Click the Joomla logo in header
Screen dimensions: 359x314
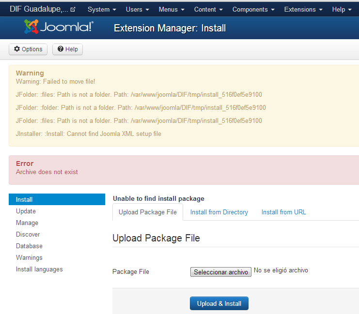click(x=59, y=28)
